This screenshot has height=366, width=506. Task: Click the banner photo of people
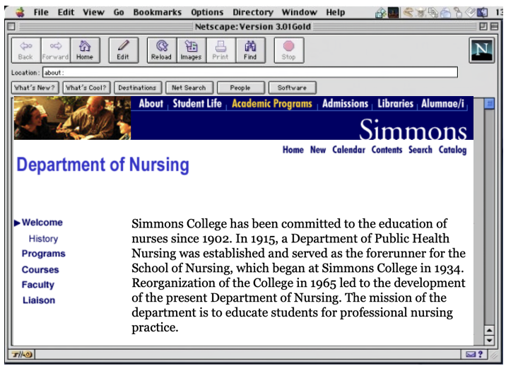pyautogui.click(x=72, y=118)
